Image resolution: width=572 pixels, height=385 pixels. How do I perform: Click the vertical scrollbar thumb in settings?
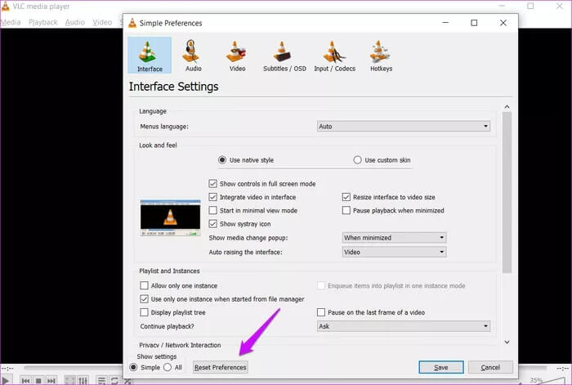(x=507, y=192)
